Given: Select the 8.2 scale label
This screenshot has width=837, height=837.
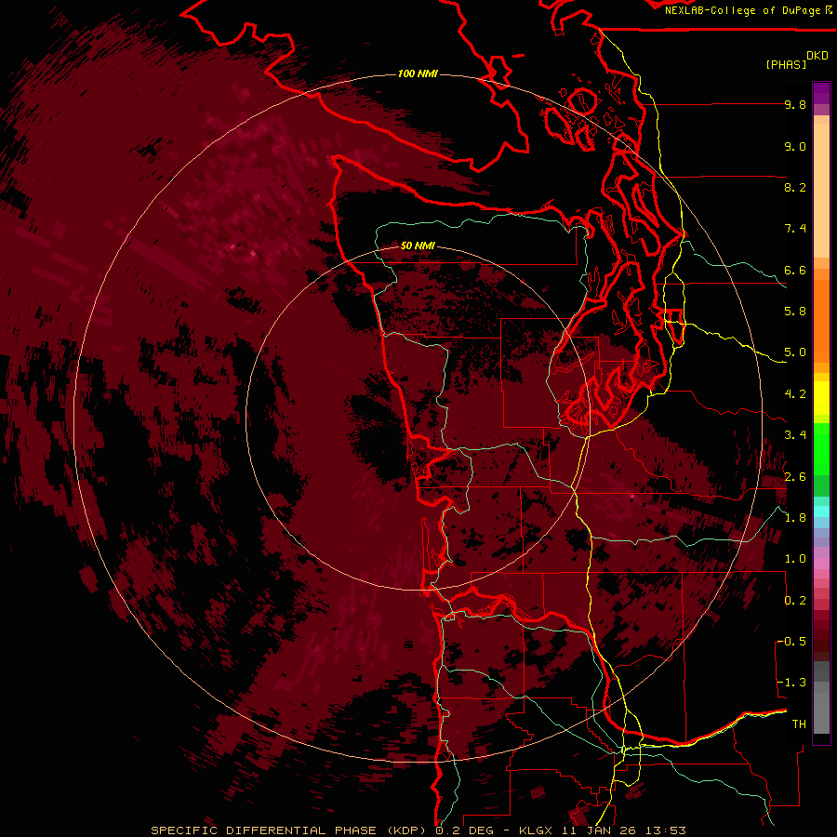Looking at the screenshot, I should (795, 187).
